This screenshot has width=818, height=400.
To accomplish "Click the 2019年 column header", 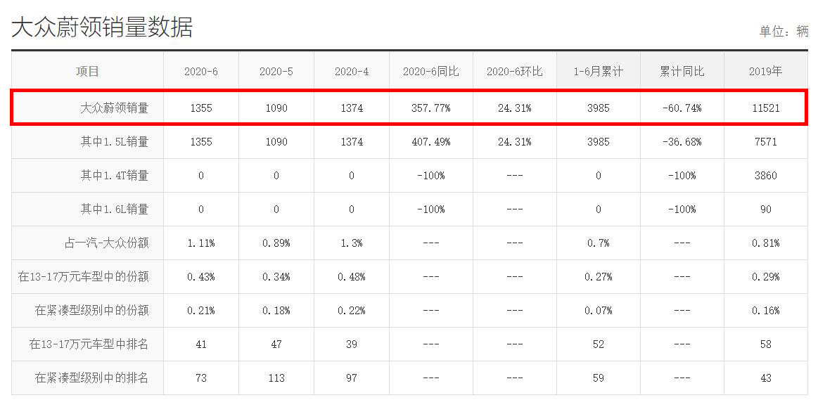I will point(765,72).
